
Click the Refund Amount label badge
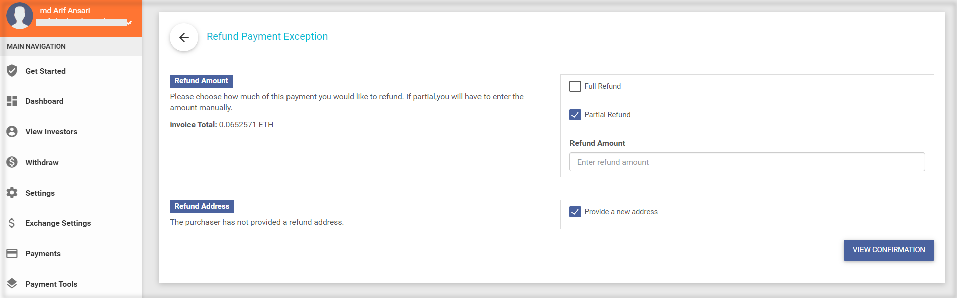[x=201, y=81]
